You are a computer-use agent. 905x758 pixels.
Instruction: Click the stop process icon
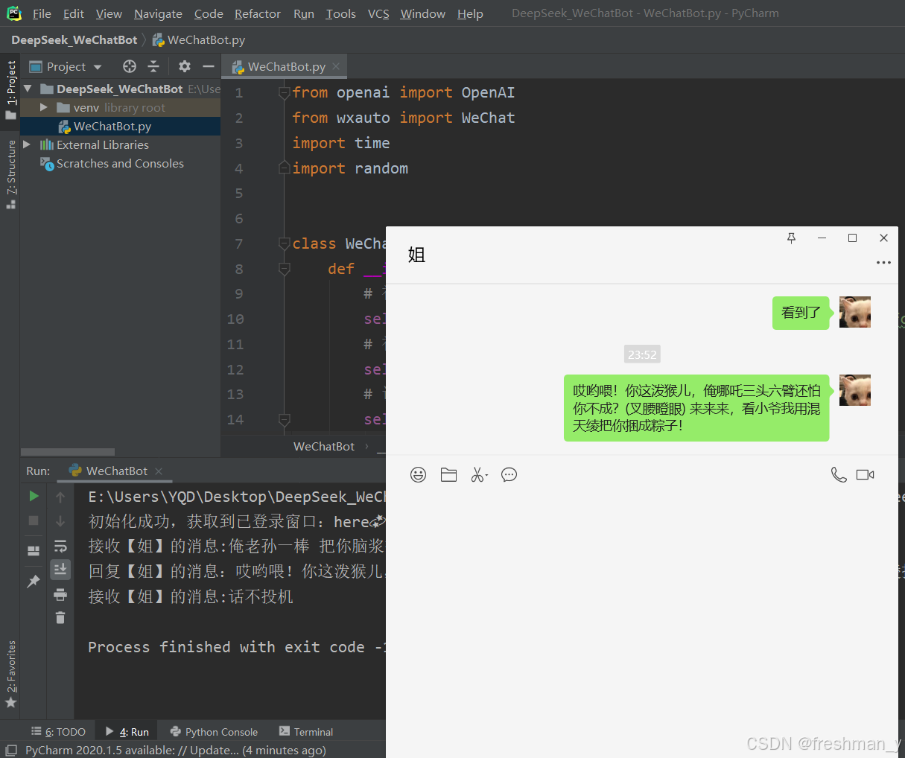(34, 520)
